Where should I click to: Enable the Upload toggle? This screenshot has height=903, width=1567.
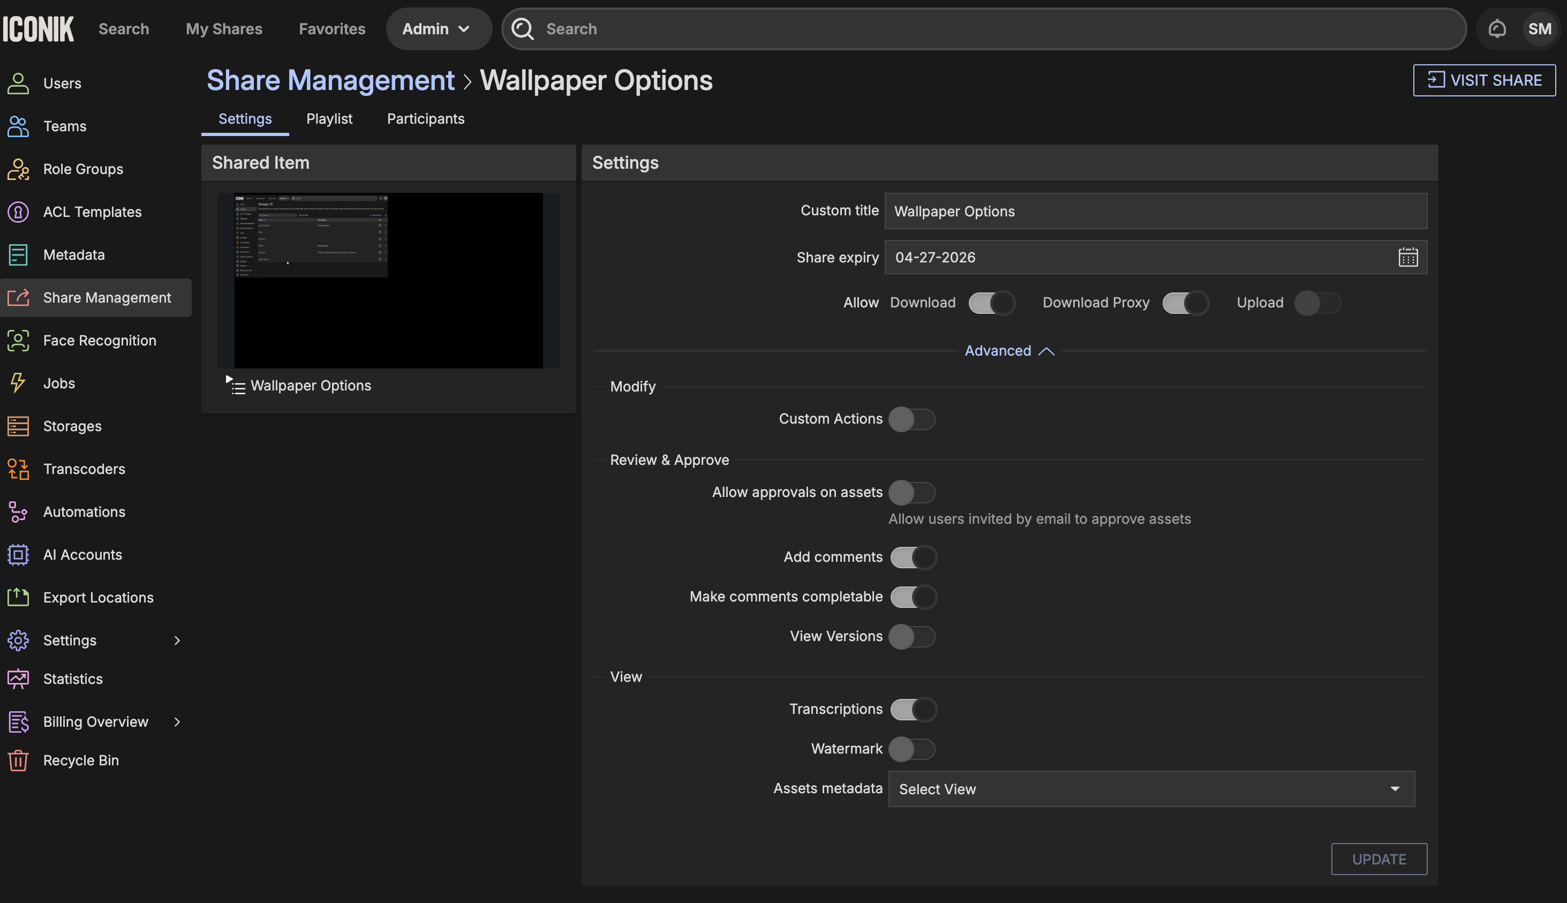1317,303
